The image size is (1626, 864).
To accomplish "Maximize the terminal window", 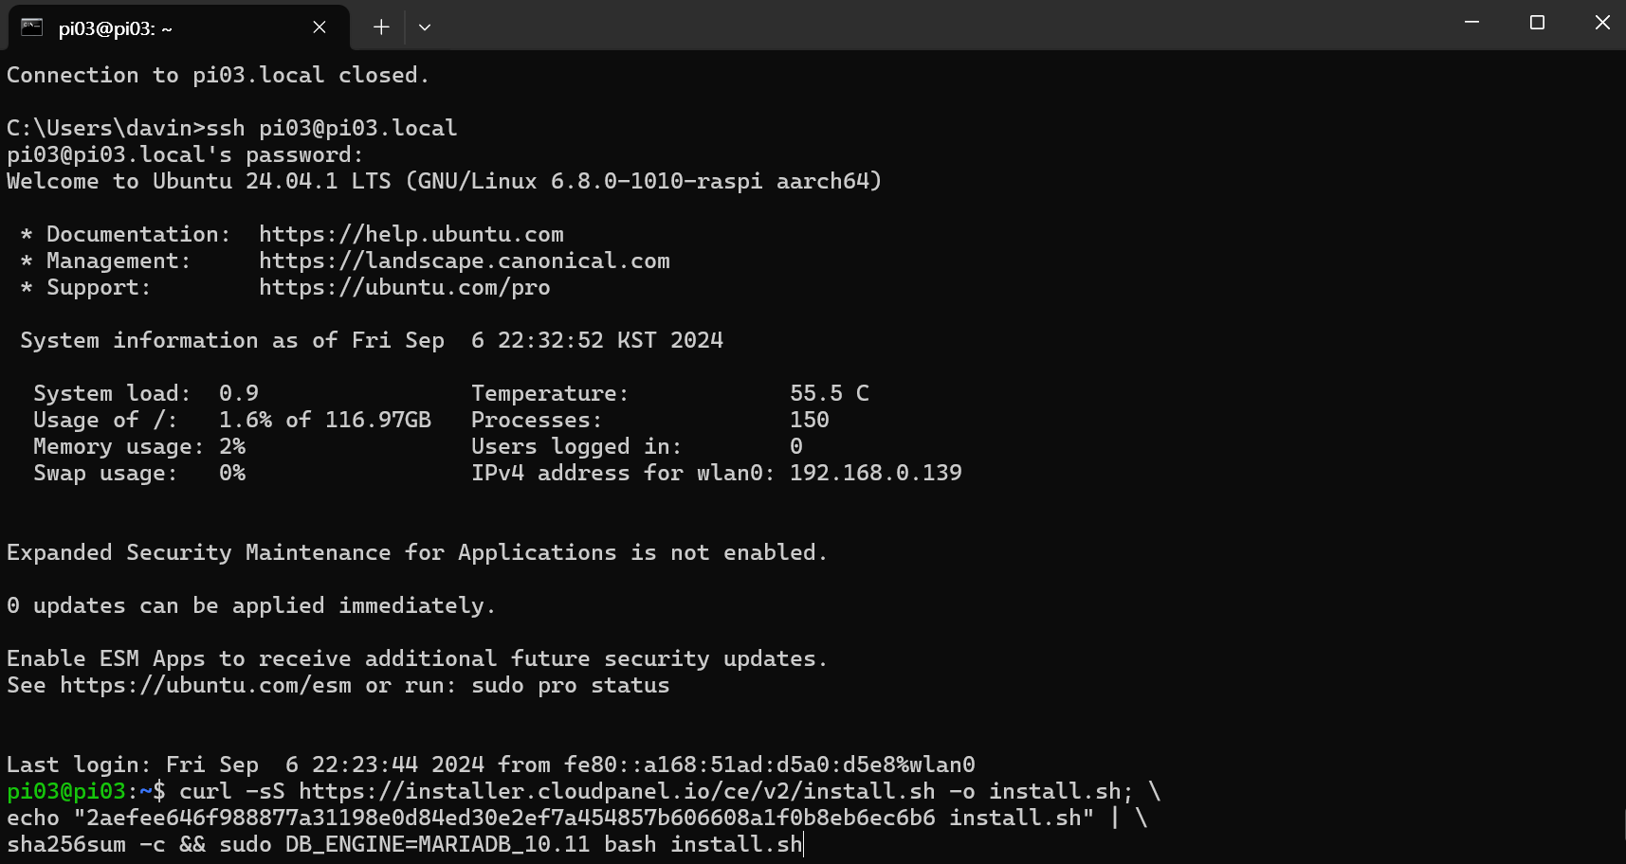I will point(1537,23).
